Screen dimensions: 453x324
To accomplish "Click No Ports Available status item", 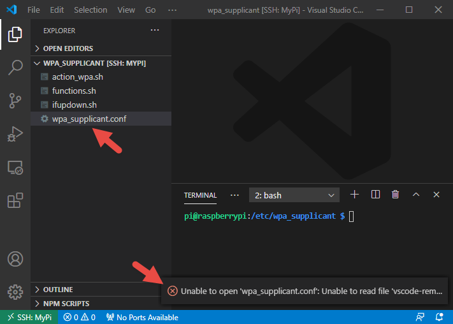I will (142, 318).
